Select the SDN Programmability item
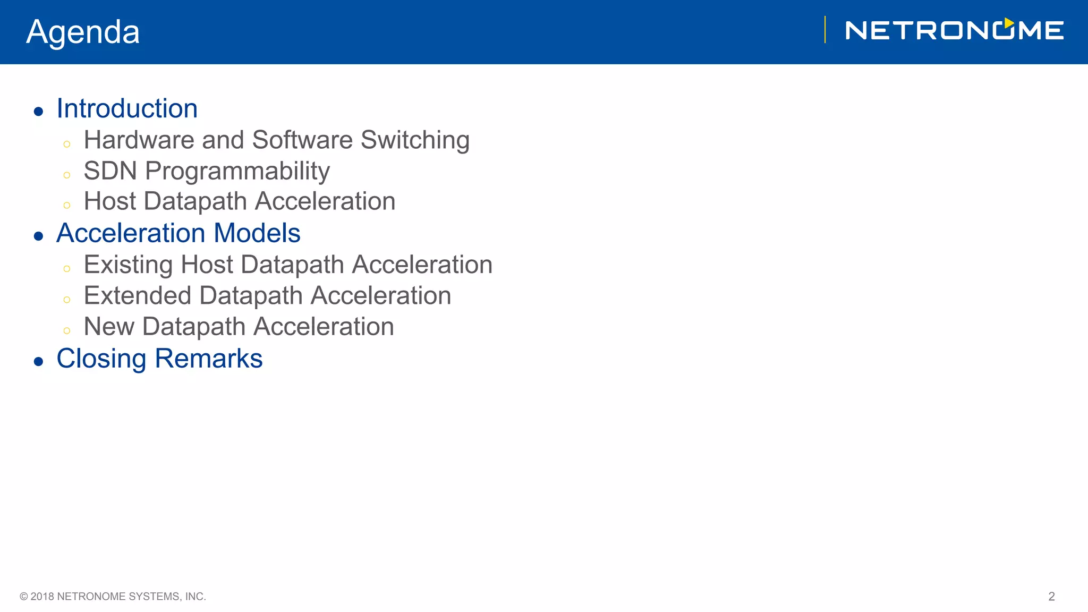Image resolution: width=1088 pixels, height=612 pixels. pyautogui.click(x=207, y=171)
